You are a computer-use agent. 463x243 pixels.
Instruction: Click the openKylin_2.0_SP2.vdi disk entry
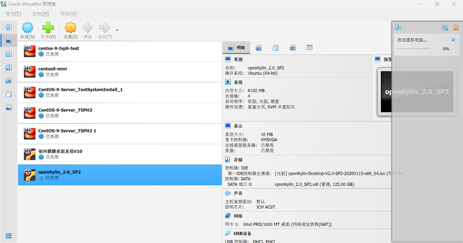pyautogui.click(x=314, y=184)
